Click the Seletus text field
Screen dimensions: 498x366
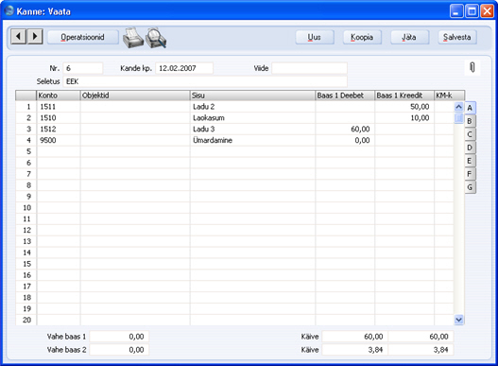coord(205,81)
